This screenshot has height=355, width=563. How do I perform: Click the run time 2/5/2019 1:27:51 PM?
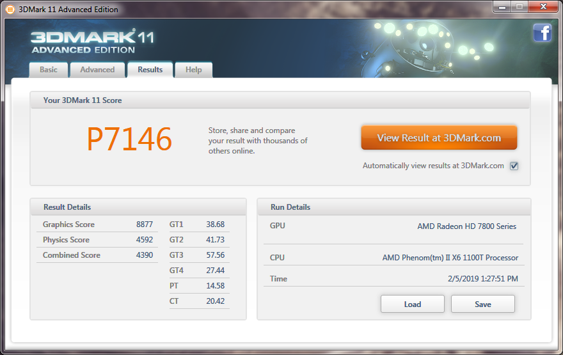click(483, 278)
